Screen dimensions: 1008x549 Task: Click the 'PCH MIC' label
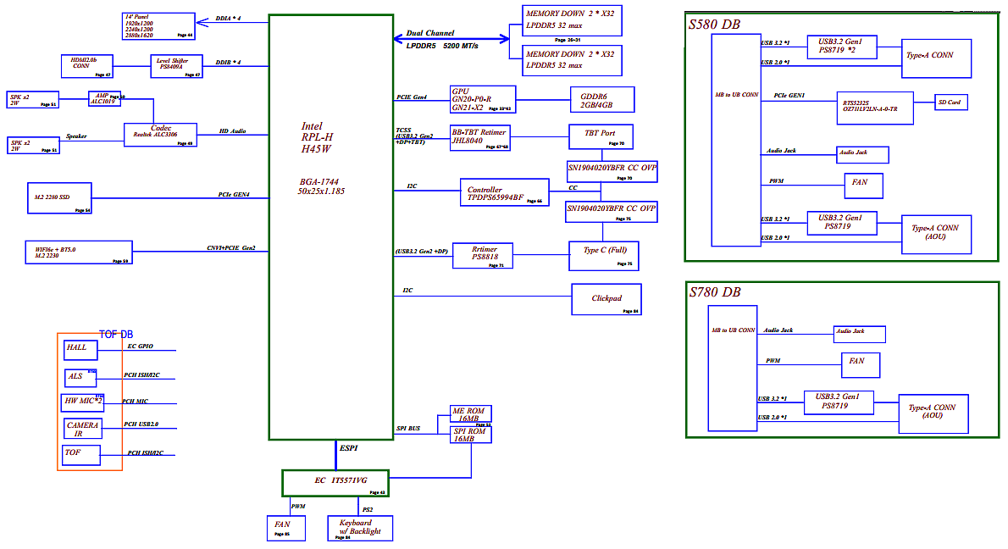click(136, 402)
